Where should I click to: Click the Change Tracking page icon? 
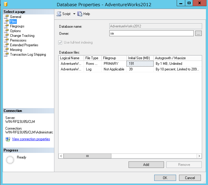click(6, 36)
